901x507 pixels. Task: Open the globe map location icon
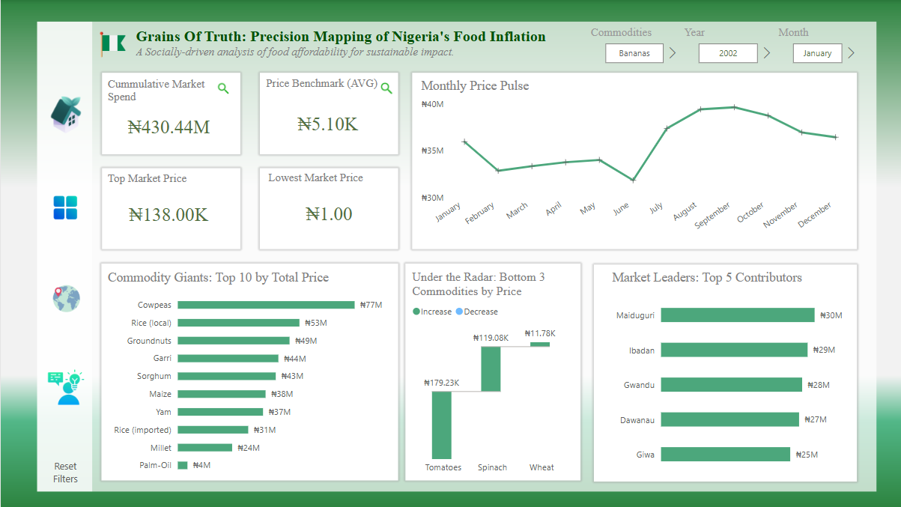click(x=66, y=298)
